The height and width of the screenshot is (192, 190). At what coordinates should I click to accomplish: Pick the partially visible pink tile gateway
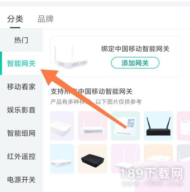[184, 126]
